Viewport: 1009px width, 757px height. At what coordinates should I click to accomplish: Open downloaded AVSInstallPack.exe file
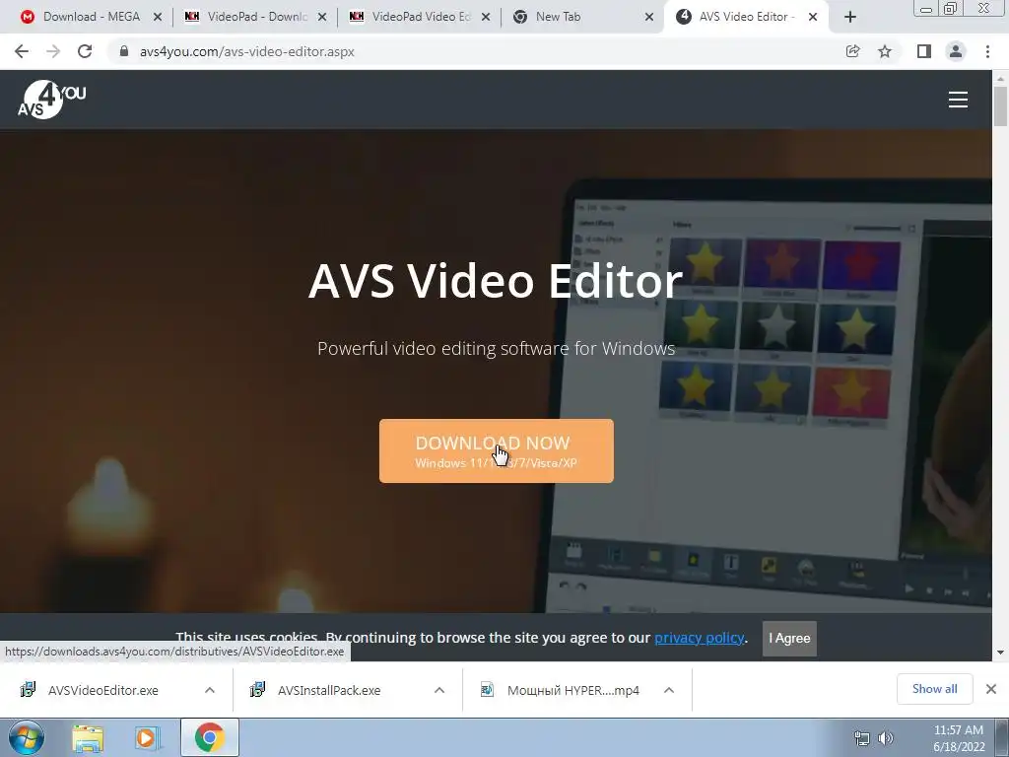pos(329,690)
